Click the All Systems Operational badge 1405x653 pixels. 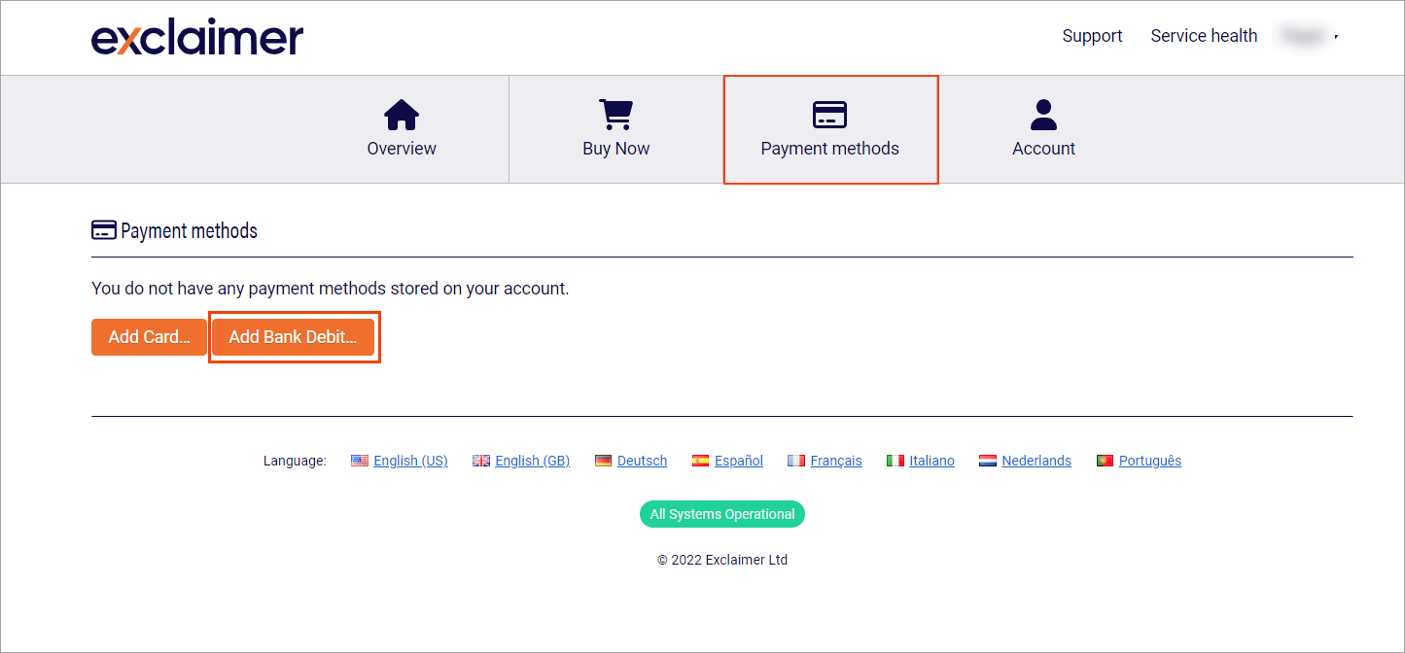point(722,514)
